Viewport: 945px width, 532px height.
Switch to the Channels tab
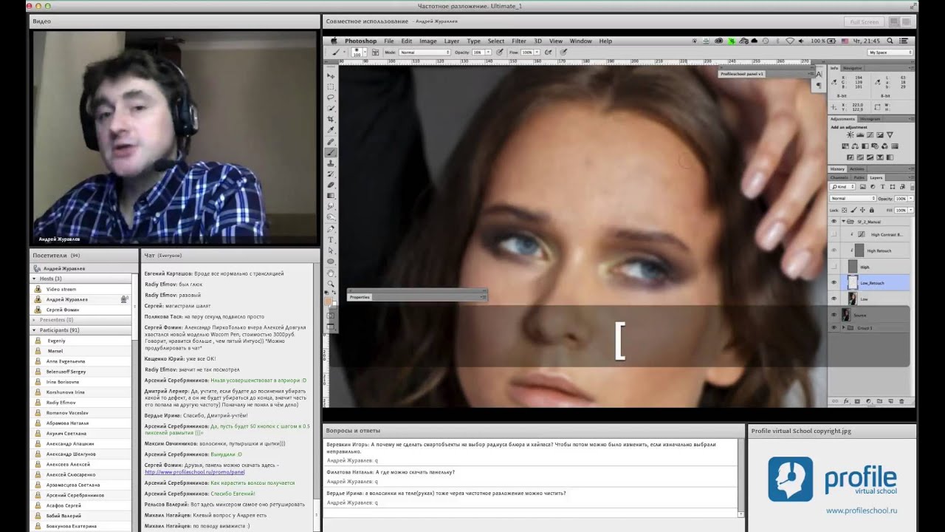coord(839,177)
